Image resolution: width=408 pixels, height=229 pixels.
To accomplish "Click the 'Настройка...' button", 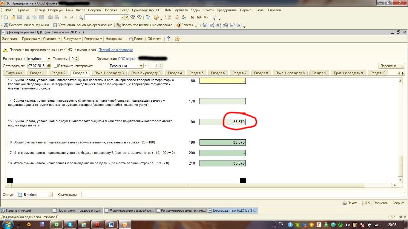I will click(115, 39).
